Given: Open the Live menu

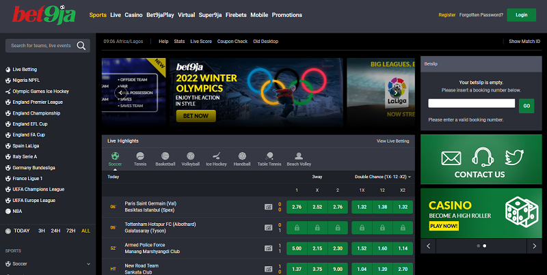Looking at the screenshot, I should [x=116, y=15].
